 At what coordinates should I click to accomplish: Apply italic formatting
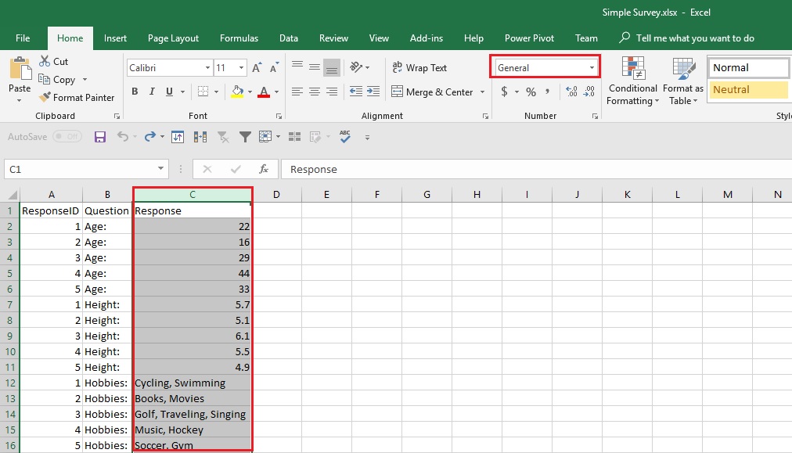point(152,92)
